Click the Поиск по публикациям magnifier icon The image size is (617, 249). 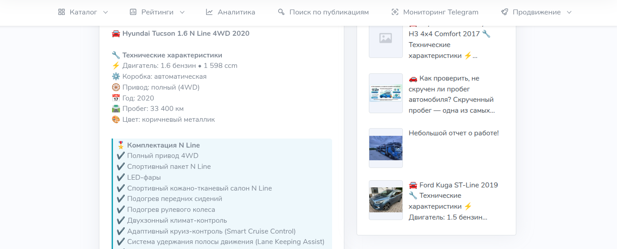[281, 12]
